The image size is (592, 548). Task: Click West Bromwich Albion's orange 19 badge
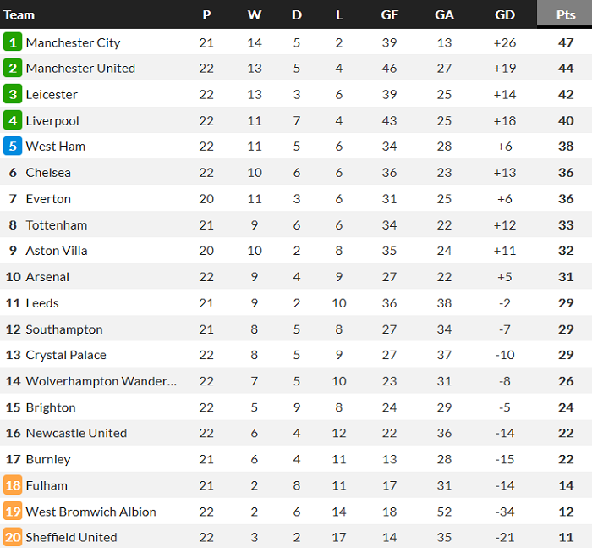click(13, 512)
